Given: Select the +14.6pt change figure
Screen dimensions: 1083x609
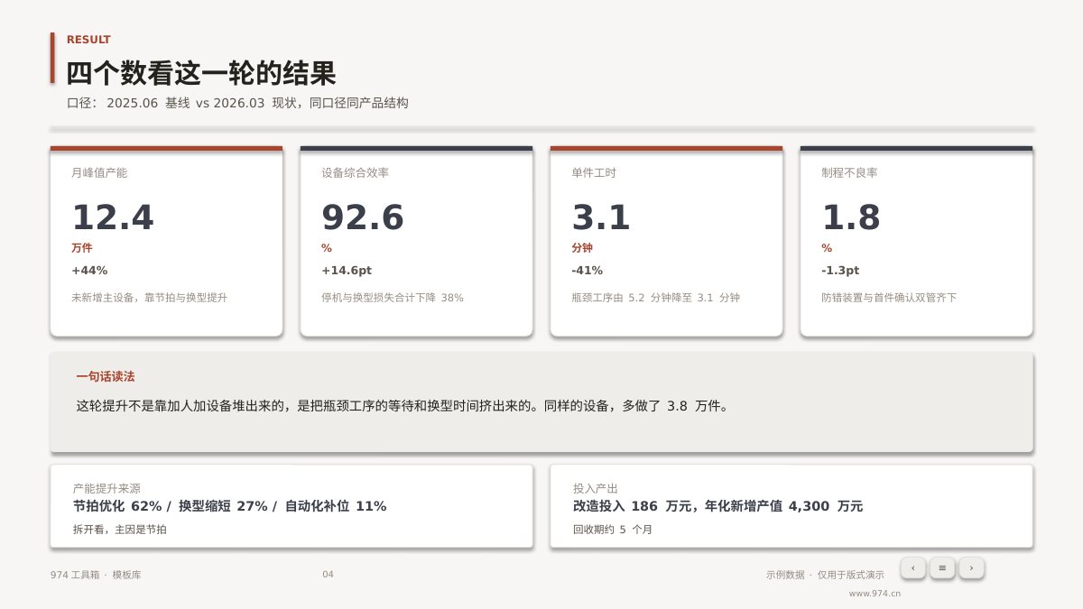Looking at the screenshot, I should click(347, 270).
